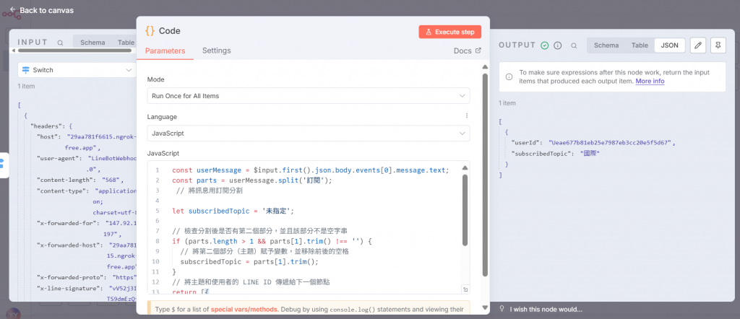Show INPUT as Schema view
Screen dimensions: 740x319
click(x=92, y=43)
